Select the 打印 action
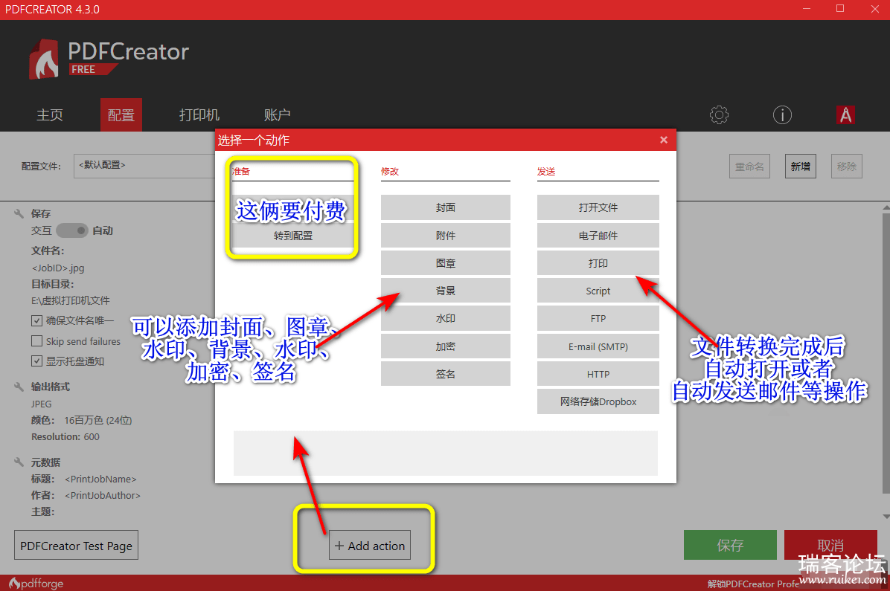 (598, 263)
